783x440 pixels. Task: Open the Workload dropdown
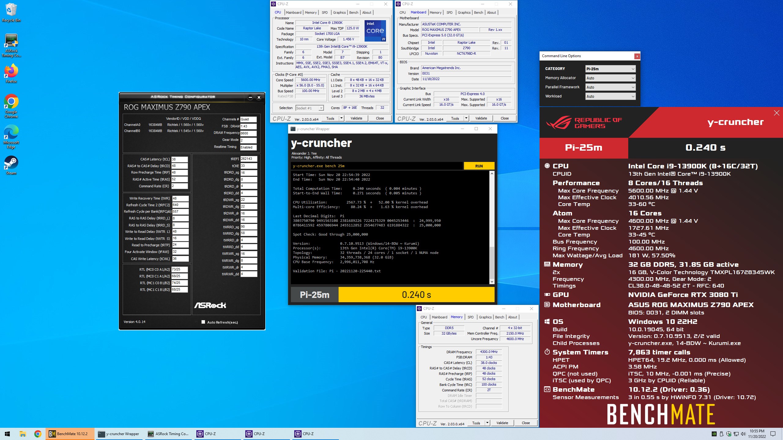pyautogui.click(x=610, y=96)
